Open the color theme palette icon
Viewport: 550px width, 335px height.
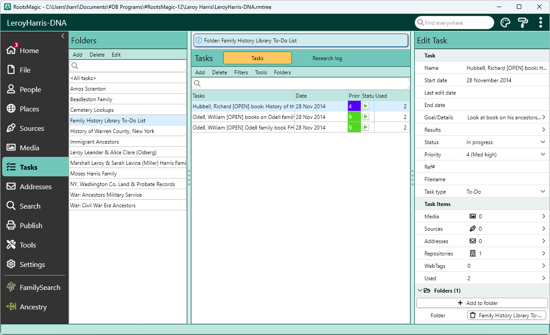[x=505, y=23]
